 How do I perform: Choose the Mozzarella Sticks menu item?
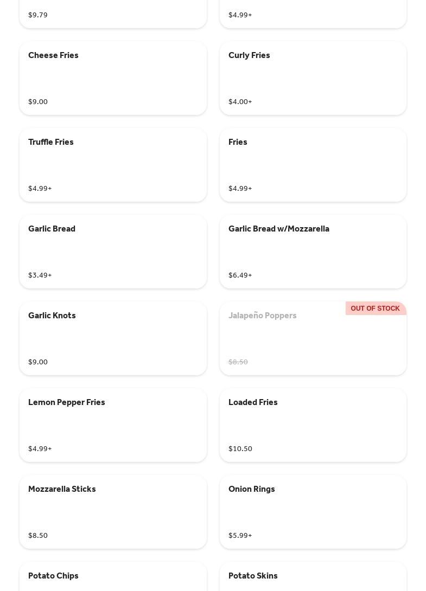point(113,512)
